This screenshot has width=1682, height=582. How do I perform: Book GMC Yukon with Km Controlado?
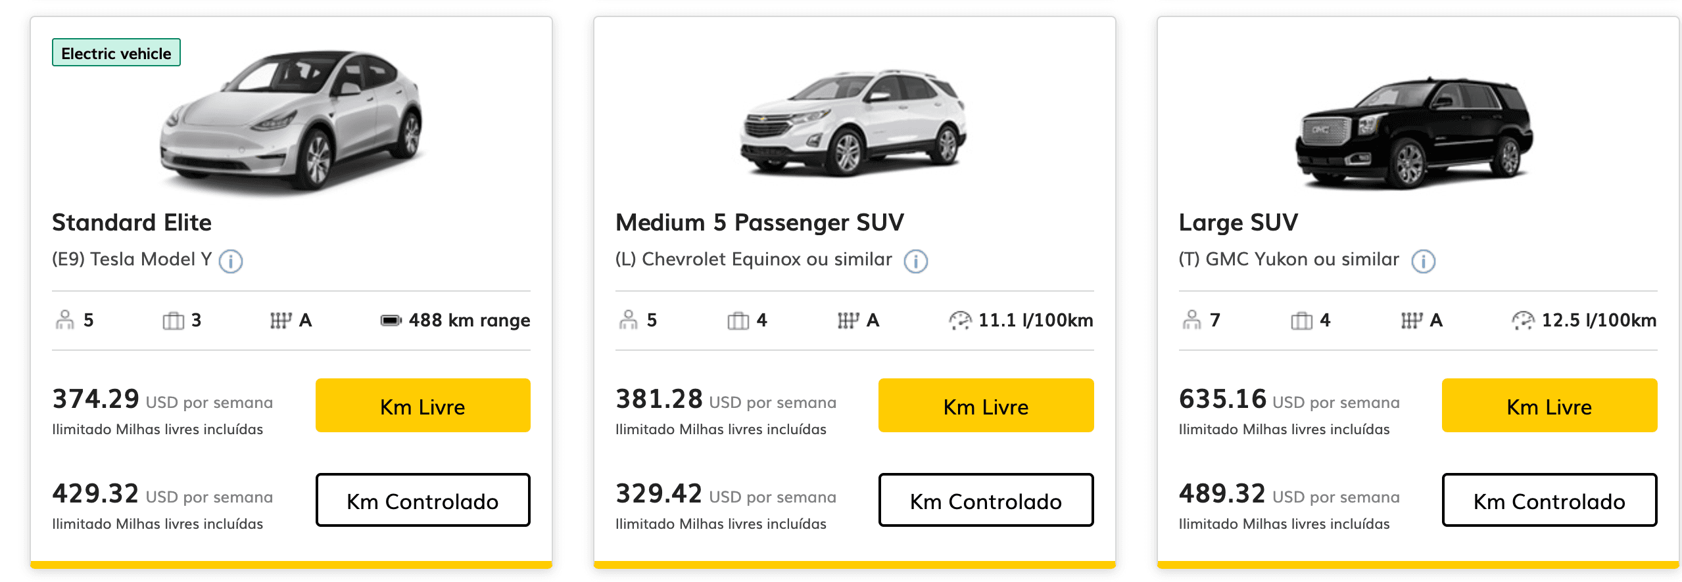(1549, 500)
